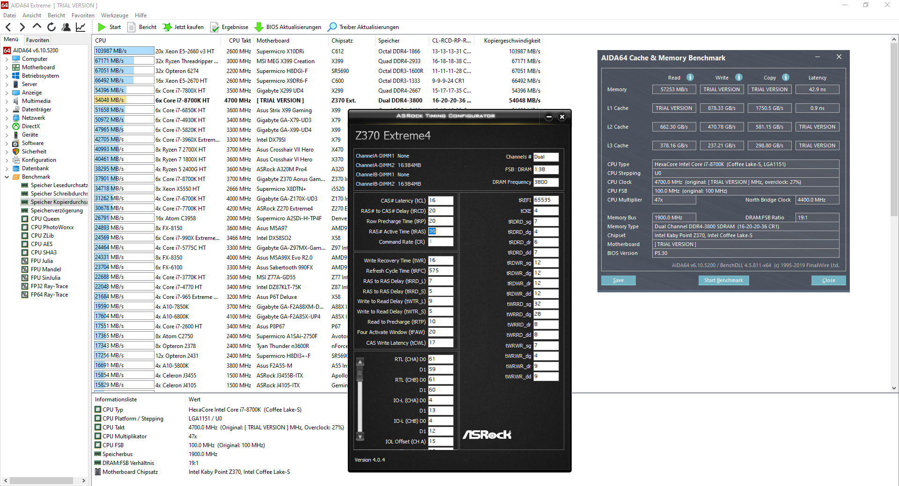Open the Favoriten menu in the menu bar
The image size is (899, 486).
[83, 15]
